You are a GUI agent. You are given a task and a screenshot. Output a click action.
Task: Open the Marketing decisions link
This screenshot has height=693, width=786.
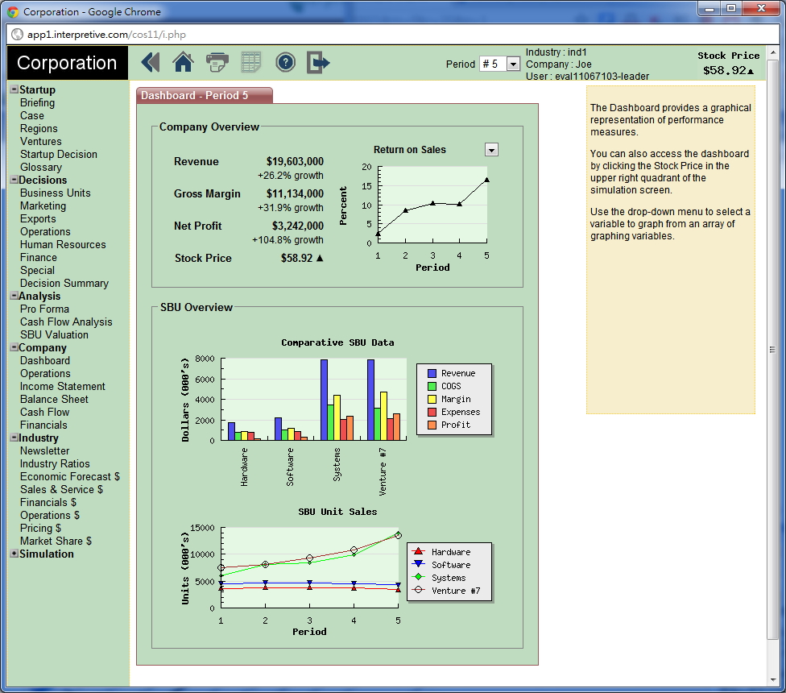click(x=43, y=206)
